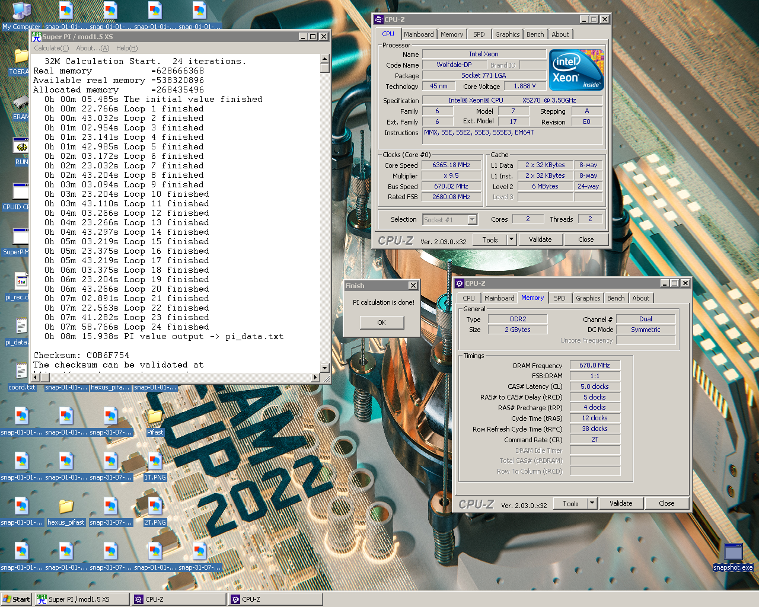Viewport: 759px width, 607px height.
Task: Click the Code Name field Wolfdale-DP
Action: point(454,65)
